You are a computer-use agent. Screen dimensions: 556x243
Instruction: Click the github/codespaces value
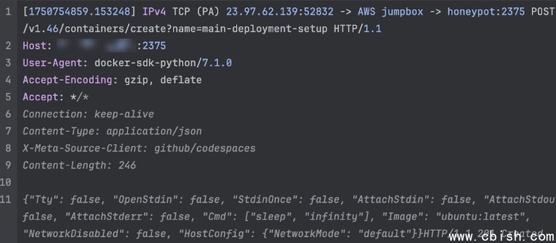(205, 148)
